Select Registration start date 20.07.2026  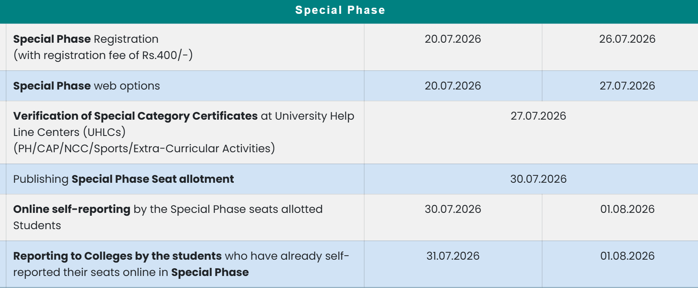(453, 39)
